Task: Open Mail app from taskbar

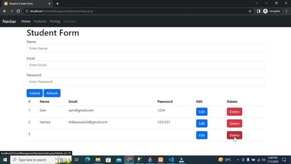Action: point(119,160)
